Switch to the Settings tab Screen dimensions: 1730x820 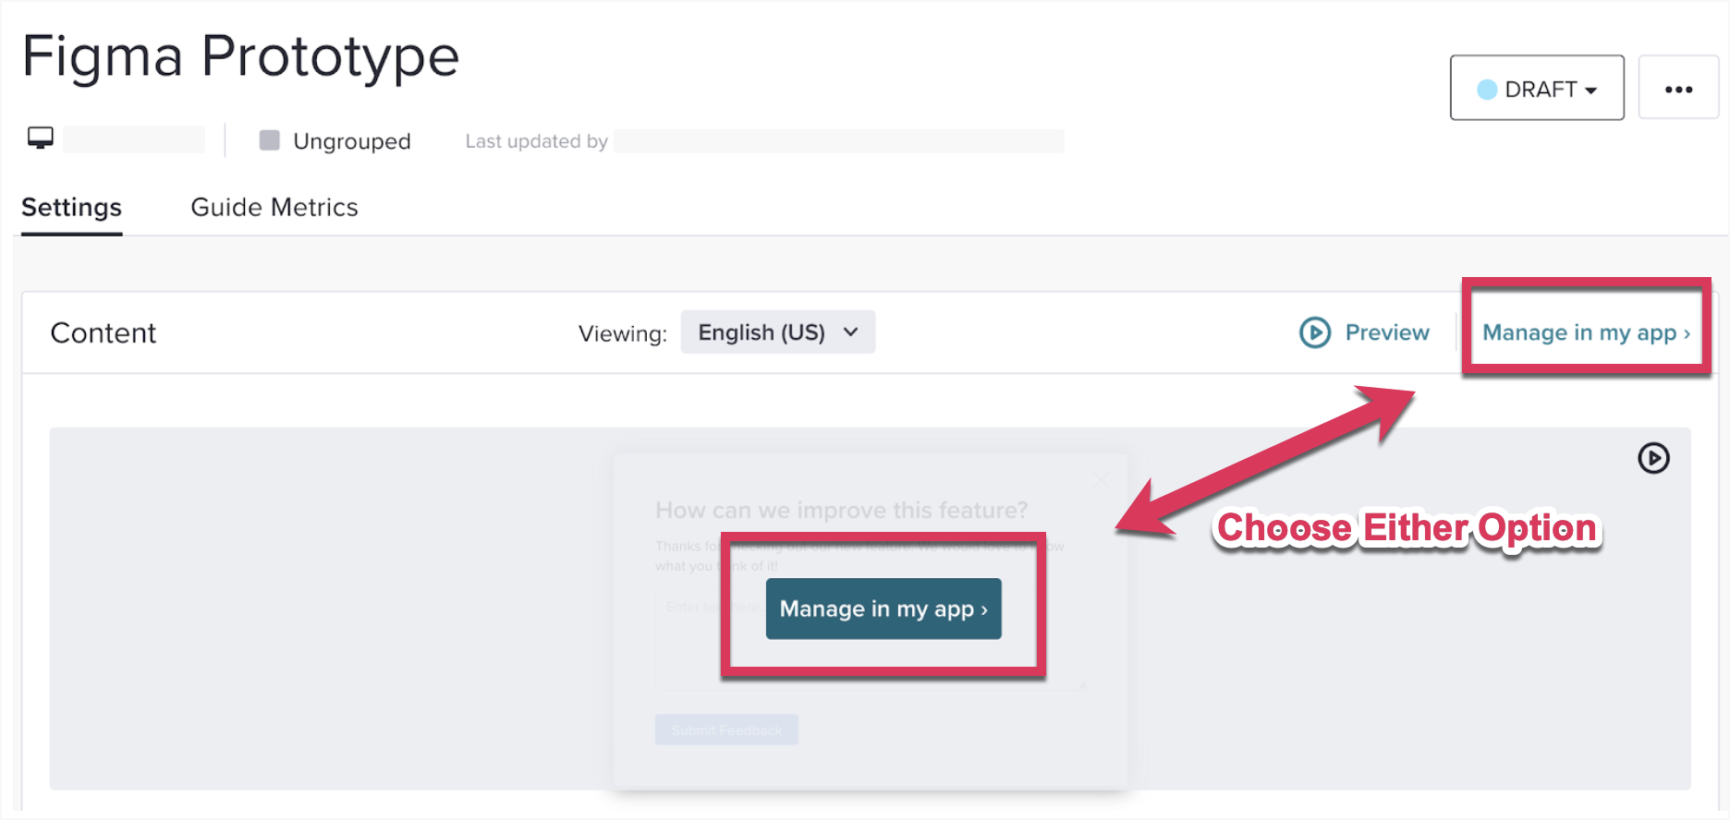coord(71,208)
